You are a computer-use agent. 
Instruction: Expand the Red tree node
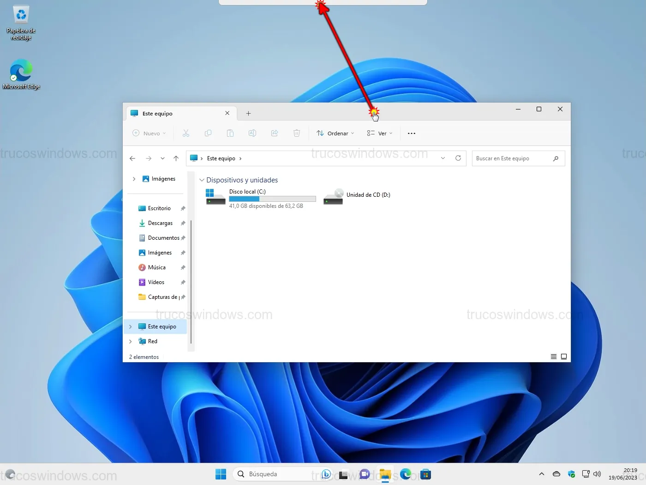pos(131,341)
